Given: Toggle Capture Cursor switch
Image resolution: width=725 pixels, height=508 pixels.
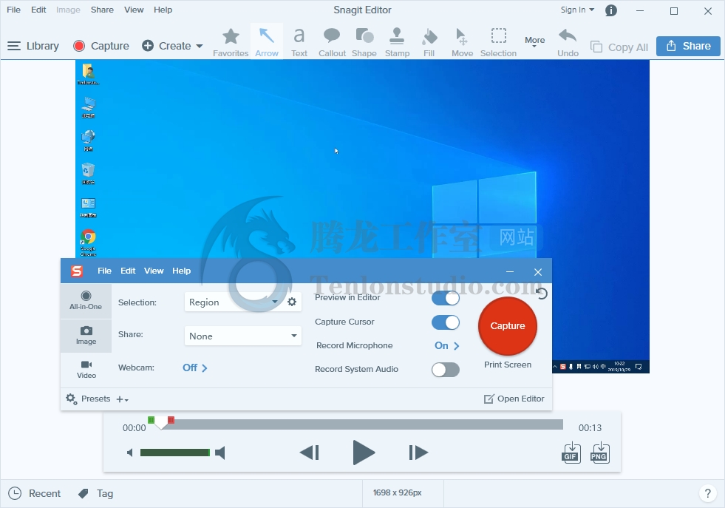Looking at the screenshot, I should 445,322.
